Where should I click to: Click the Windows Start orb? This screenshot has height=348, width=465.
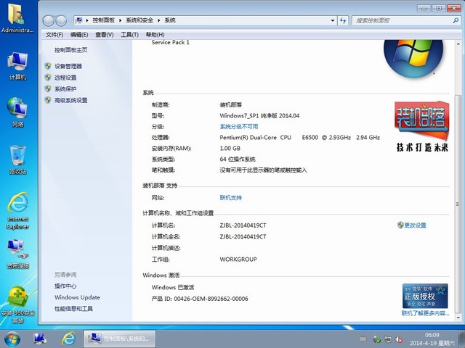coord(12,339)
